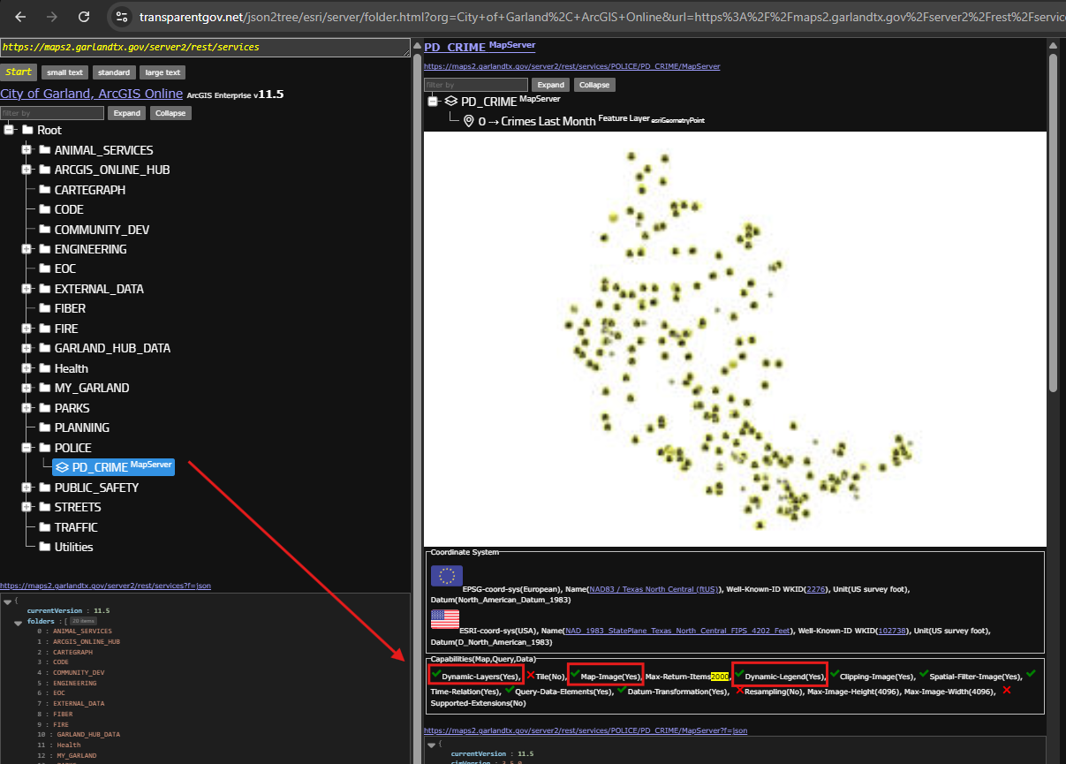
Task: Expand the GARLAND_HUB_DATA folder
Action: click(26, 348)
